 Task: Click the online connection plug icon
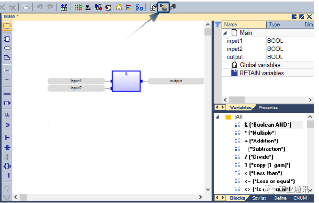(x=174, y=7)
